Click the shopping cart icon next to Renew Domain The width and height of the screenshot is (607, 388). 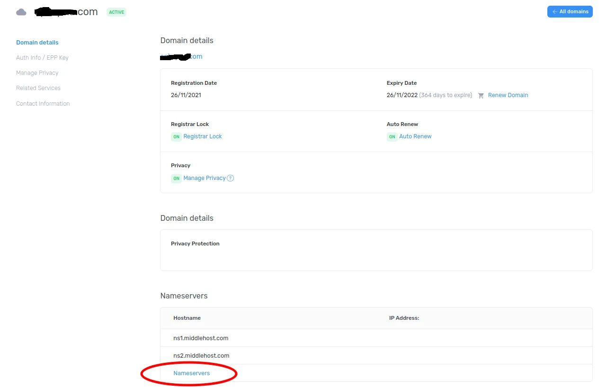[x=481, y=95]
